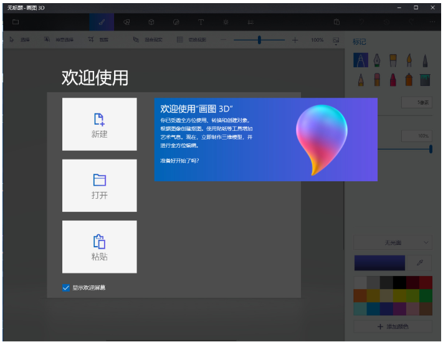Image resolution: width=443 pixels, height=342 pixels.
Task: Select the Calligraphy pen brush
Action: [377, 60]
